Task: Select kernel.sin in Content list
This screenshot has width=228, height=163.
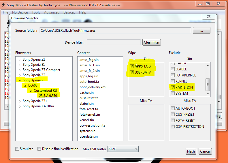Action: 87,120
